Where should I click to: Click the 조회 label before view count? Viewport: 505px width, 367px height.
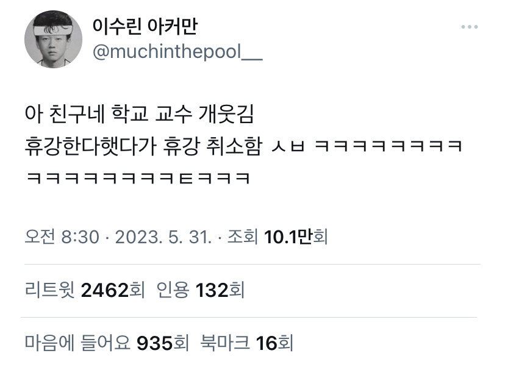click(243, 237)
